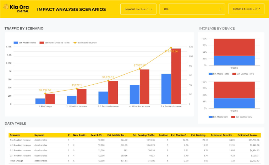Open the Scenario filter dropdown
269x165 pixels.
(x=246, y=9)
